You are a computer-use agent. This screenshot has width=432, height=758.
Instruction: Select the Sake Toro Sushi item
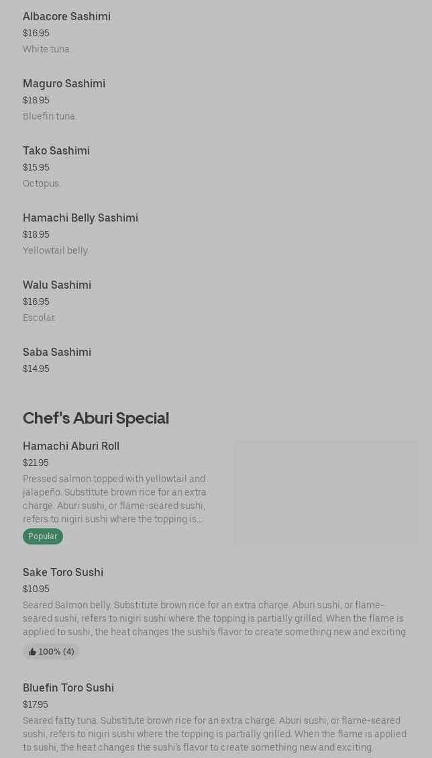pos(63,572)
